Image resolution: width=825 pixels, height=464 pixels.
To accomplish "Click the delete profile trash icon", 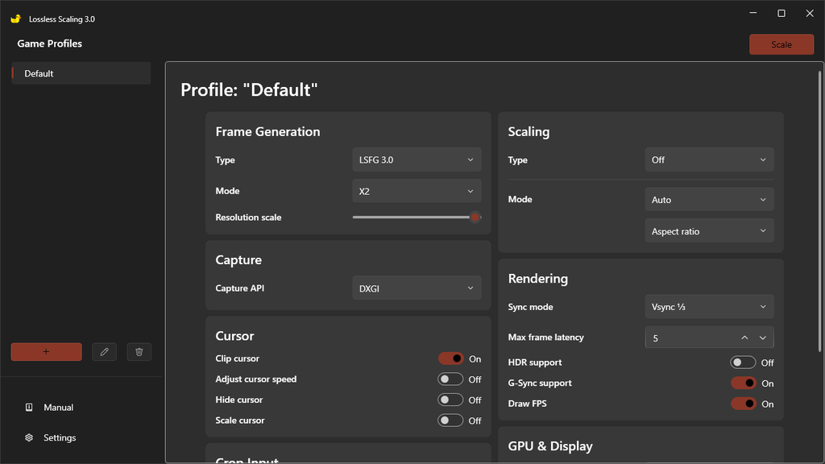I will pos(139,352).
